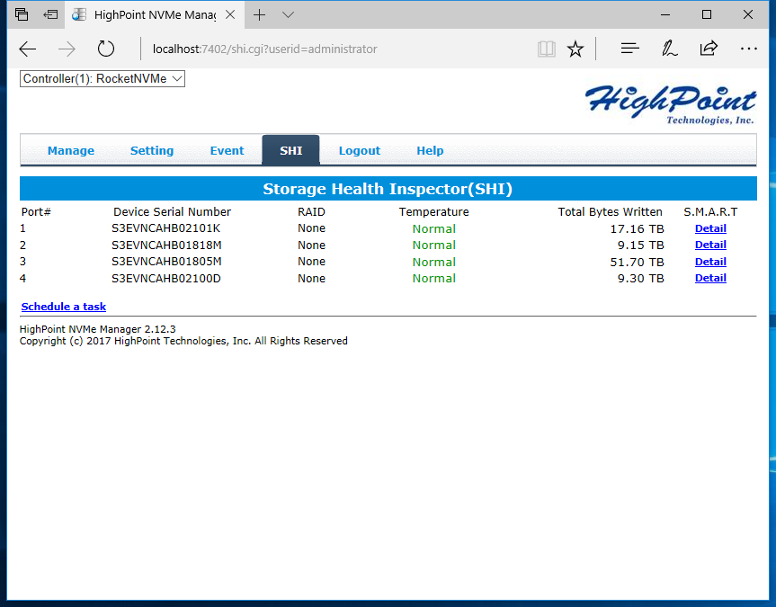This screenshot has width=776, height=607.
Task: Go back to the previous page
Action: pyautogui.click(x=28, y=49)
